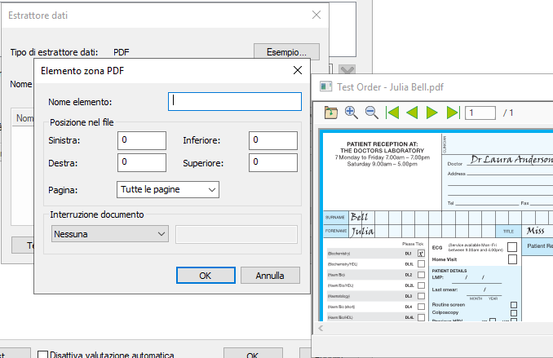Select the Sinistra position field
Viewport: 553px width, 358px height.
pos(142,140)
